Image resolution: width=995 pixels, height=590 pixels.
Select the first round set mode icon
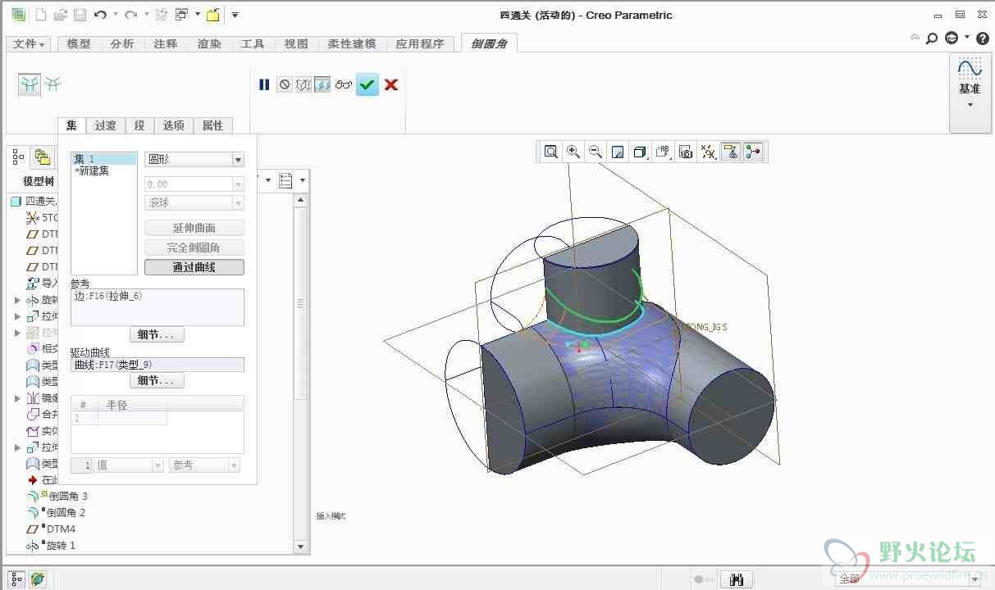click(30, 84)
